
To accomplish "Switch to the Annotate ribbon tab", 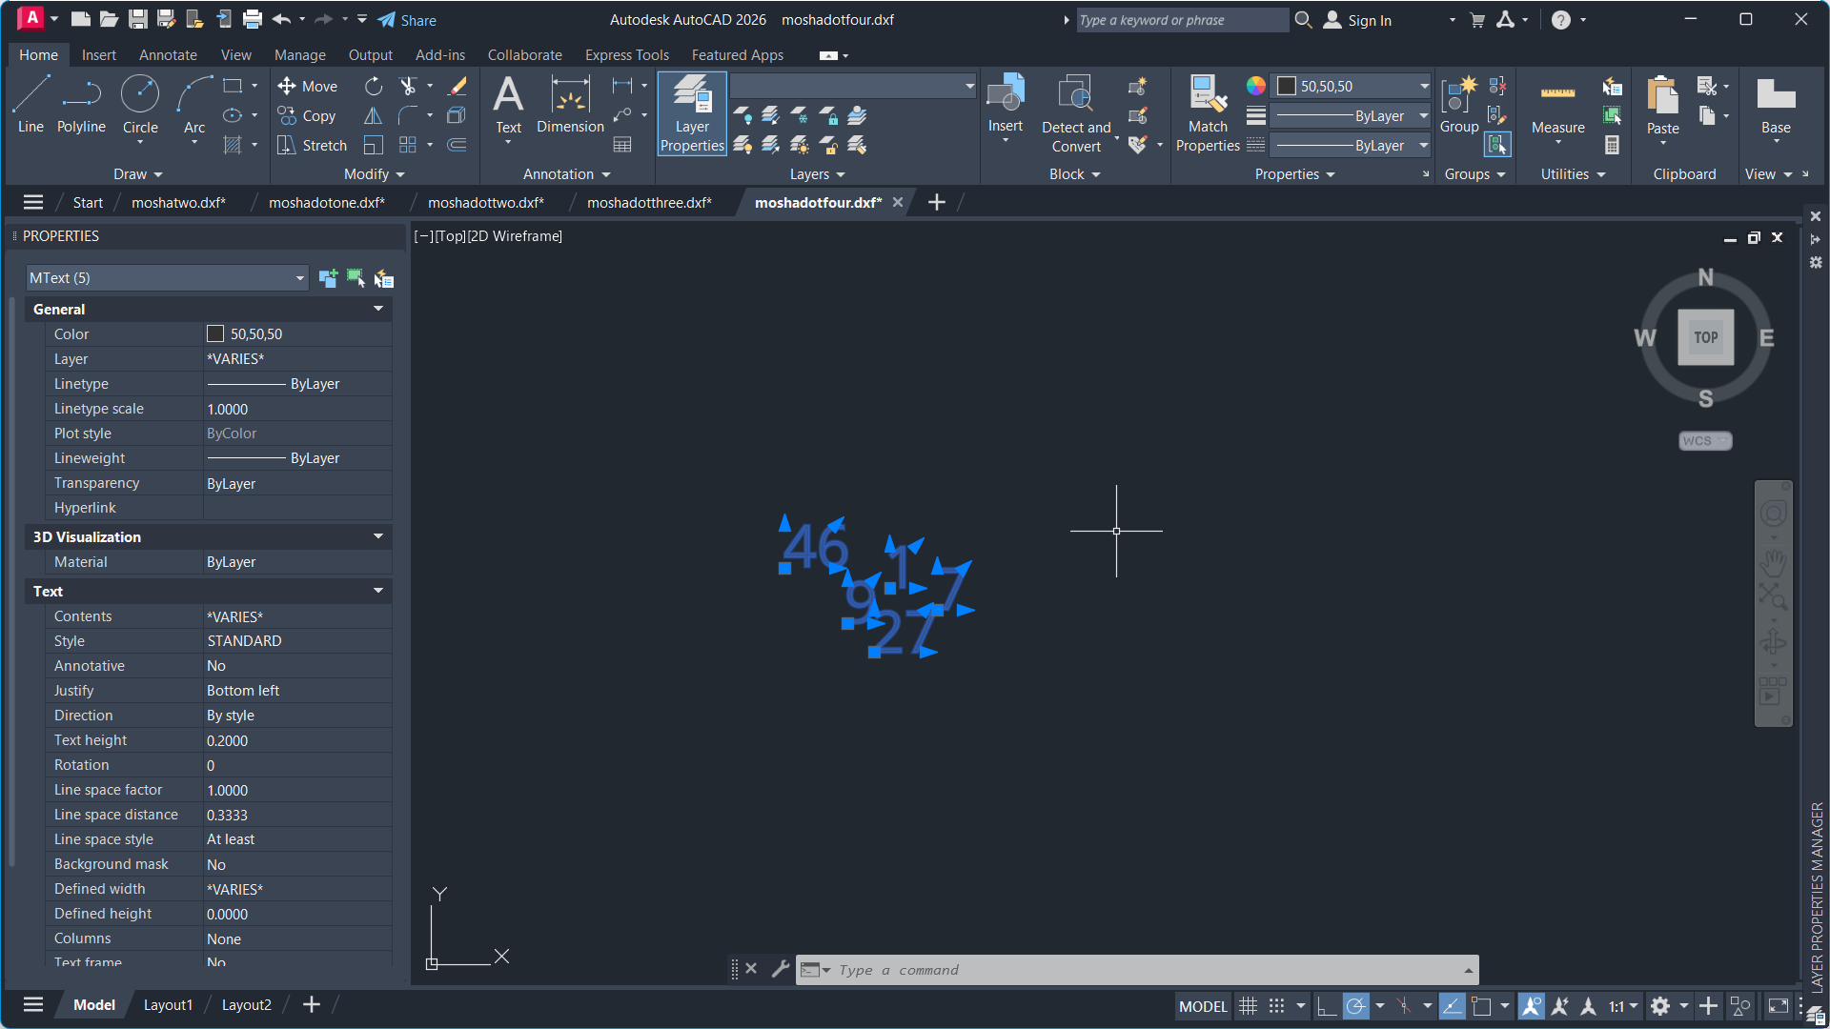I will click(x=168, y=55).
